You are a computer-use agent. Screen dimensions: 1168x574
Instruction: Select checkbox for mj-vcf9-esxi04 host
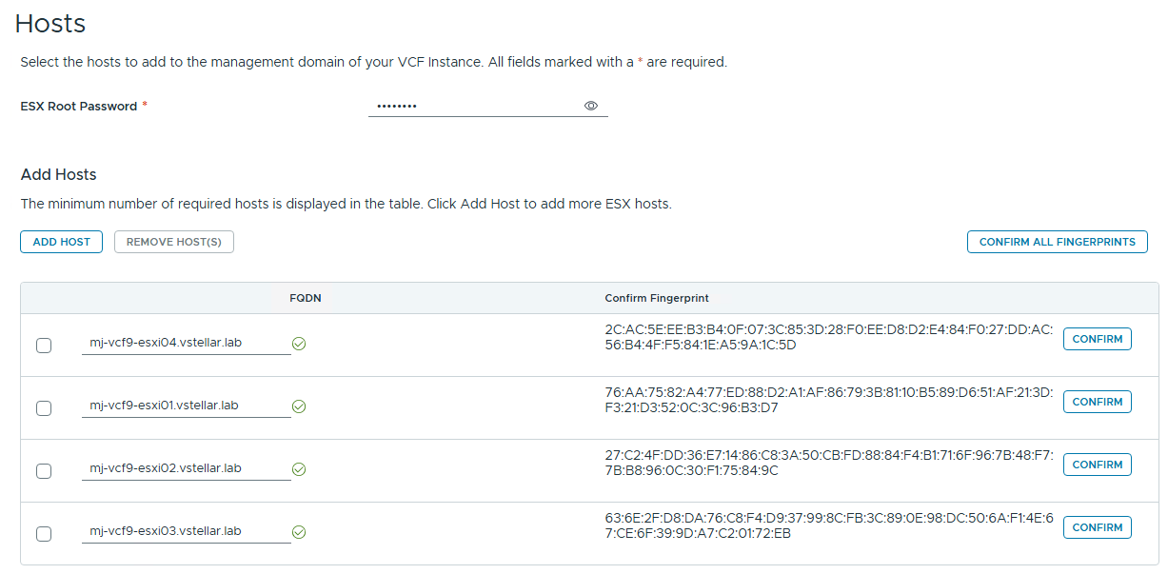tap(44, 346)
